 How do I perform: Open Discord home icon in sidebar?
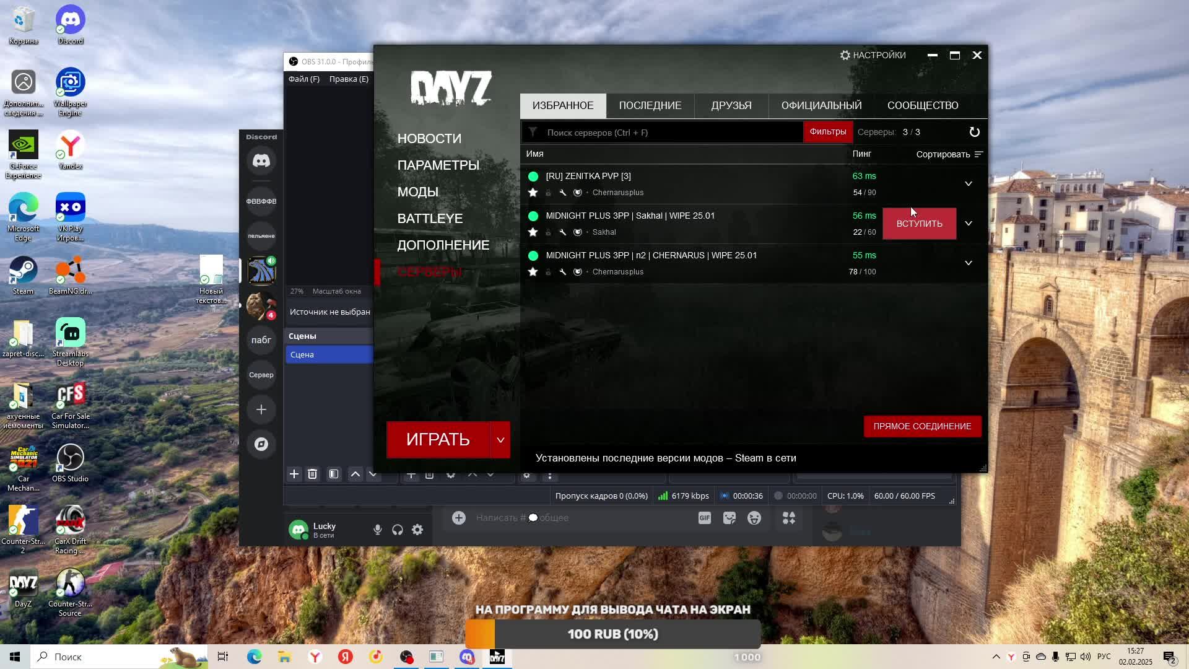point(261,161)
